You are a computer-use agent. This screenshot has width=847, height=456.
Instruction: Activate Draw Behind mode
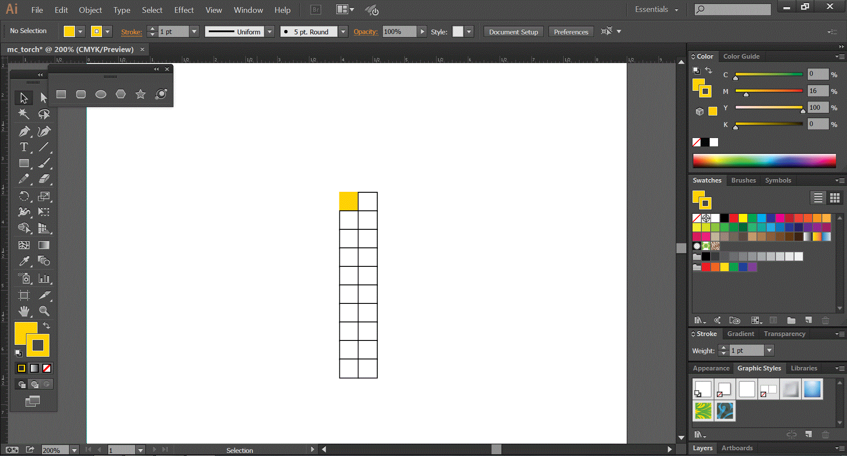pos(34,384)
